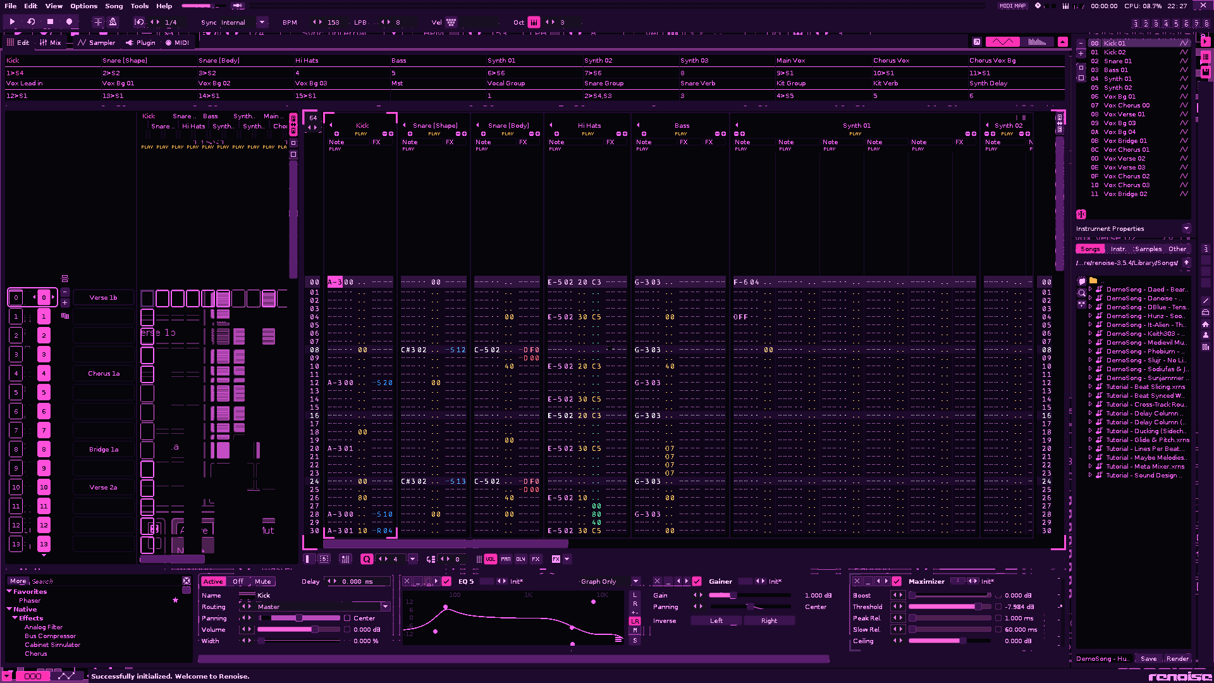Show the track scopes waveform icon
Viewport: 1214px width, 683px height.
(x=1002, y=42)
